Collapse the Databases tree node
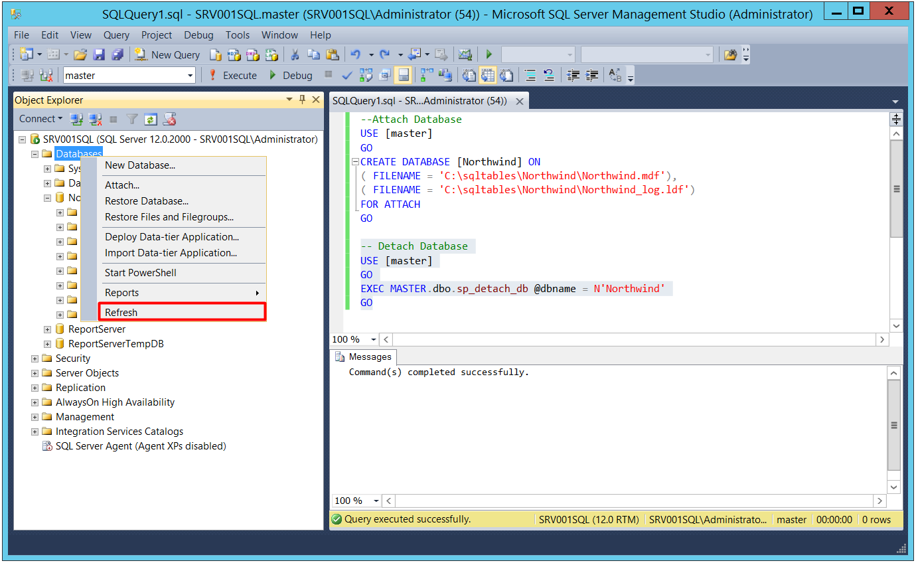916x563 pixels. click(x=35, y=154)
